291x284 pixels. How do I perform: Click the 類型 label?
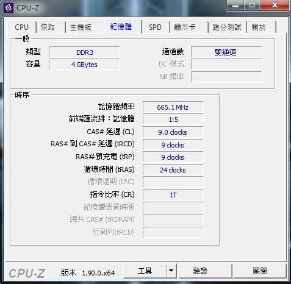pos(33,52)
